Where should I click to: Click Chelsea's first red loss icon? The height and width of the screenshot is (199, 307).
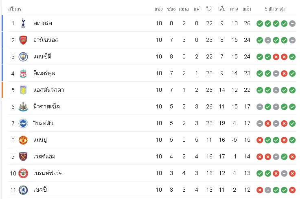tap(260, 190)
